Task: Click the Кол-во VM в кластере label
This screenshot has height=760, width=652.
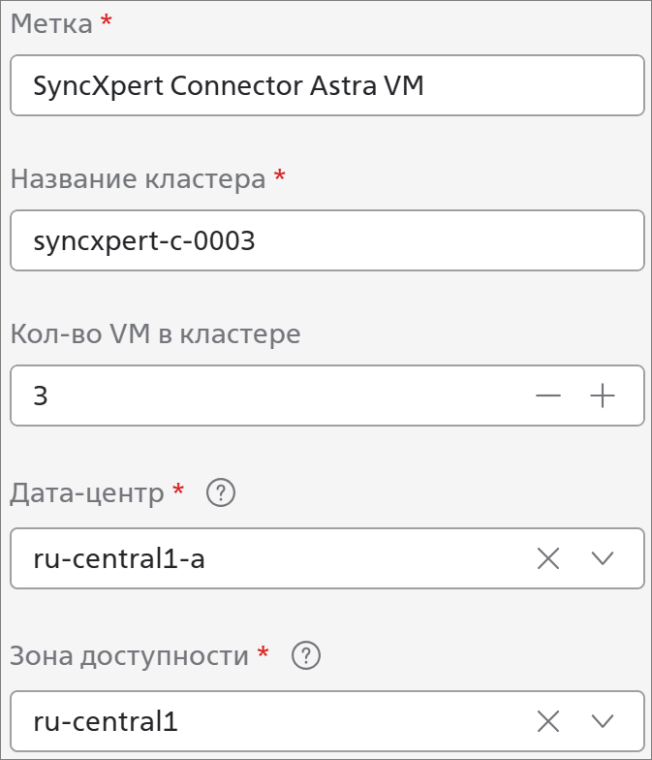Action: 155,333
